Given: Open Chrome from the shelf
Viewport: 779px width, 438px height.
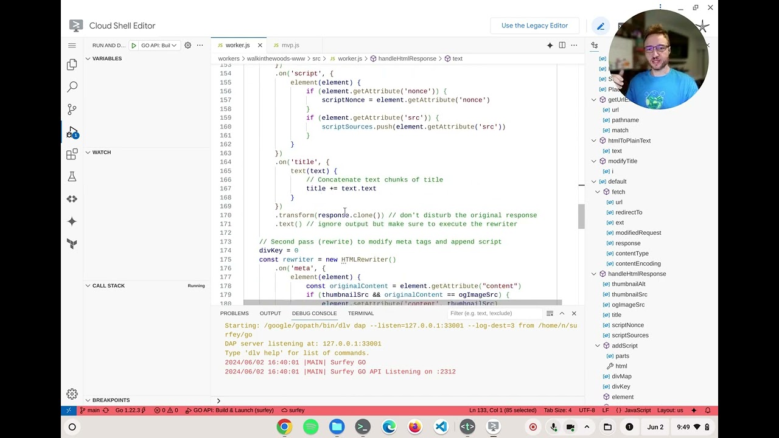Looking at the screenshot, I should [x=284, y=426].
